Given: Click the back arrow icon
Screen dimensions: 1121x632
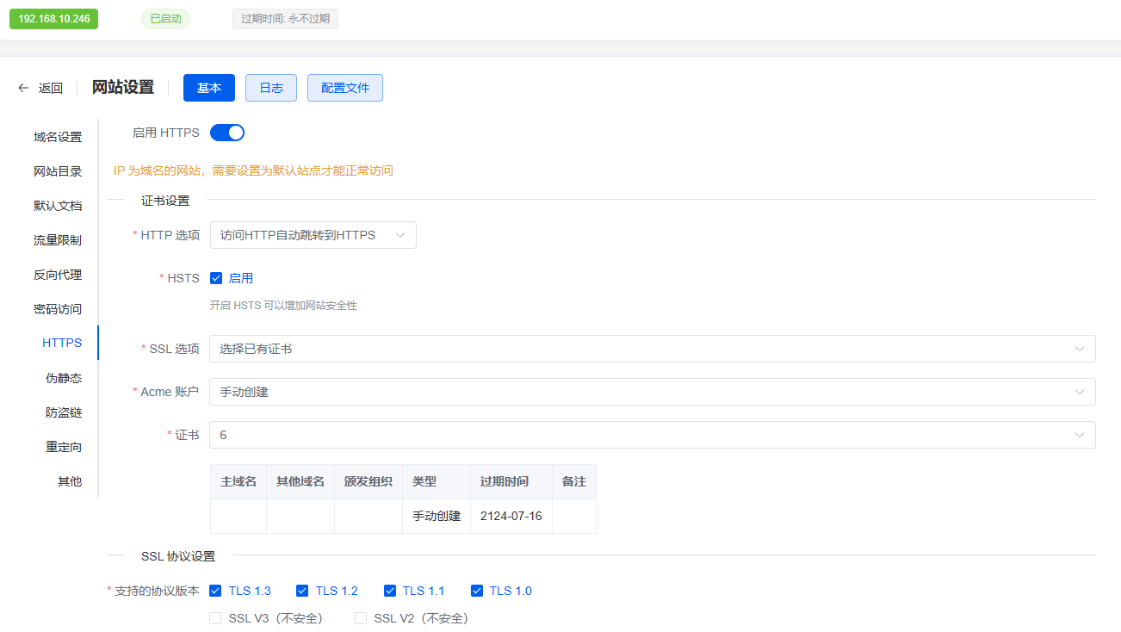Looking at the screenshot, I should (x=23, y=88).
